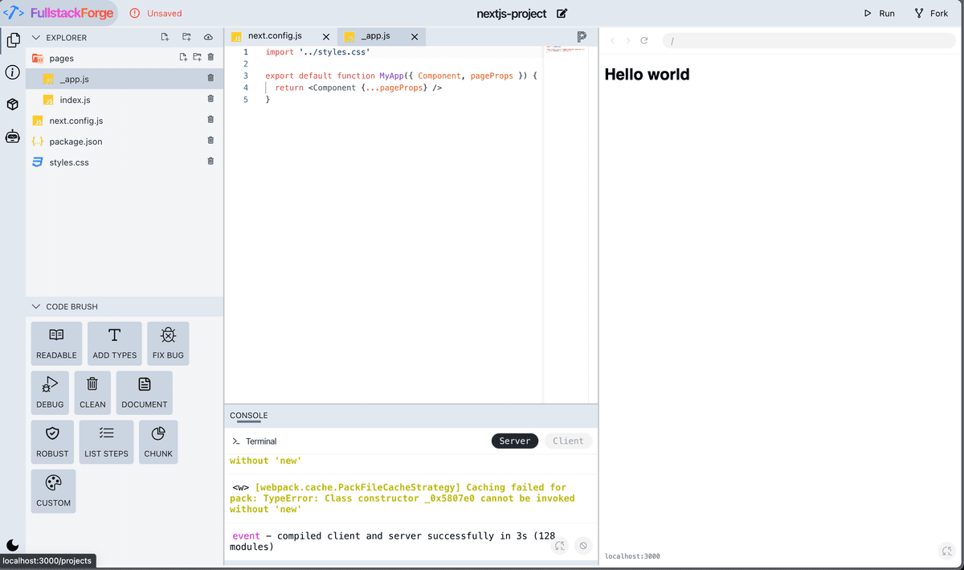This screenshot has height=570, width=964.
Task: Open the package/dependencies sidebar icon
Action: click(13, 103)
